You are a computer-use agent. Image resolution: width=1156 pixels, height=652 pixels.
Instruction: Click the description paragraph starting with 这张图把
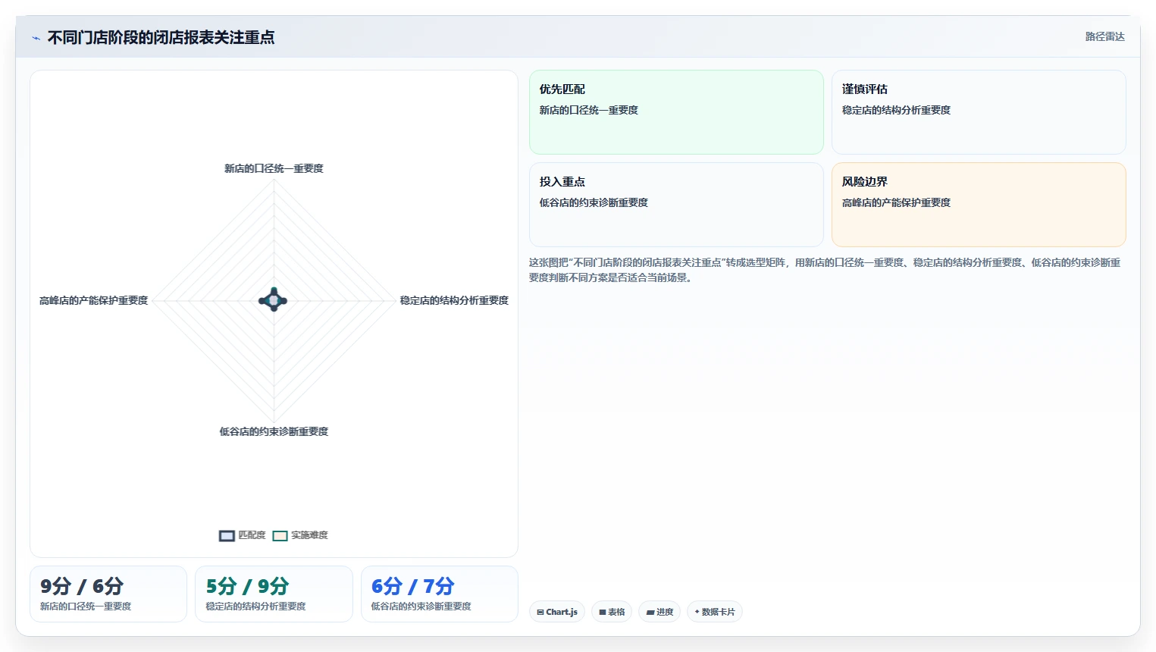825,270
